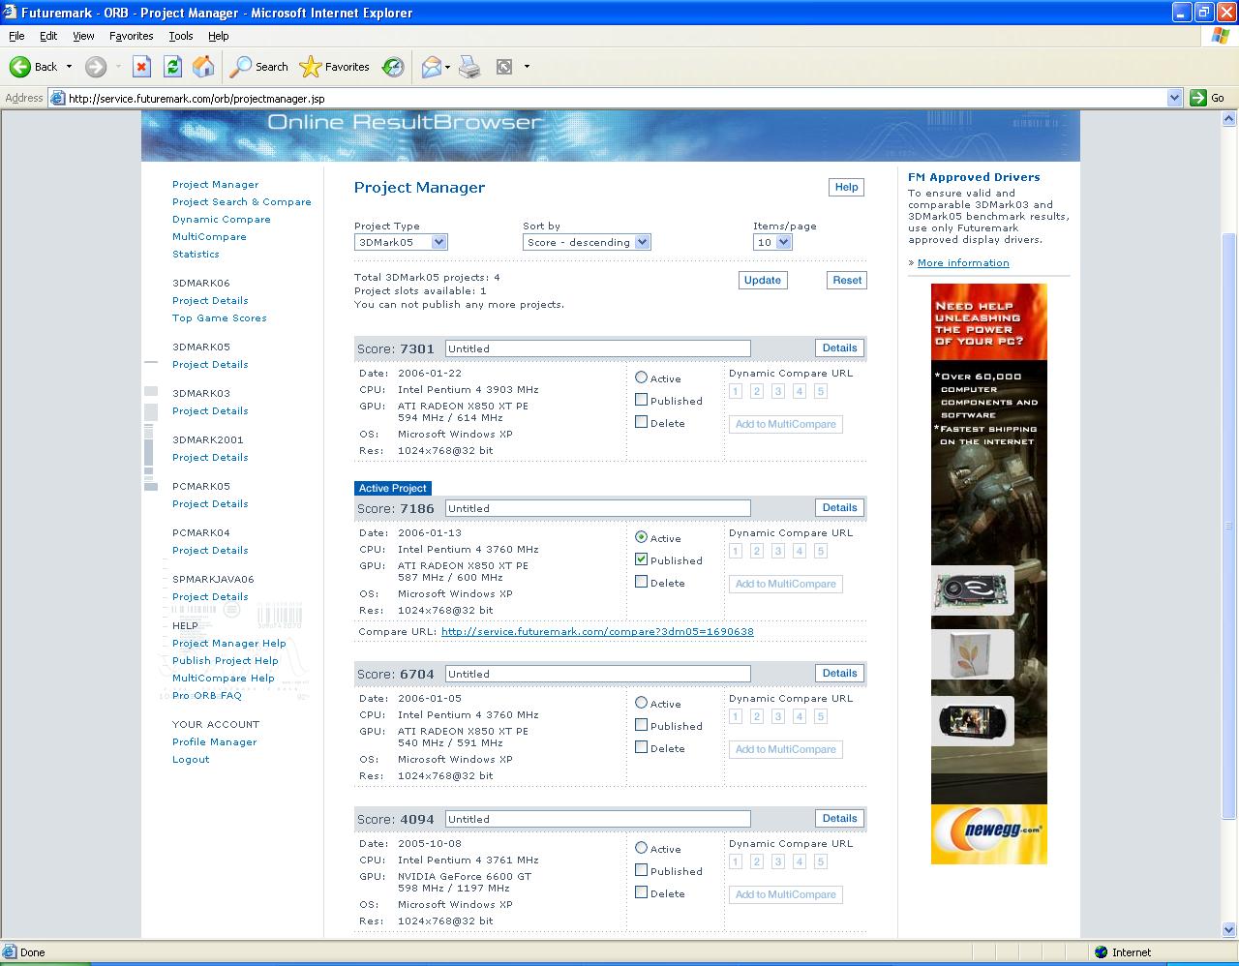Click the Reset button
This screenshot has width=1239, height=966.
pyautogui.click(x=847, y=280)
